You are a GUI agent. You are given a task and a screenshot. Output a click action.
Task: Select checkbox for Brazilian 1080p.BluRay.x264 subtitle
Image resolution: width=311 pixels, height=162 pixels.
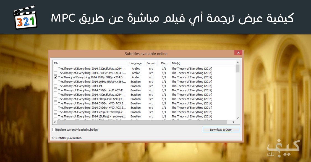(x=56, y=82)
